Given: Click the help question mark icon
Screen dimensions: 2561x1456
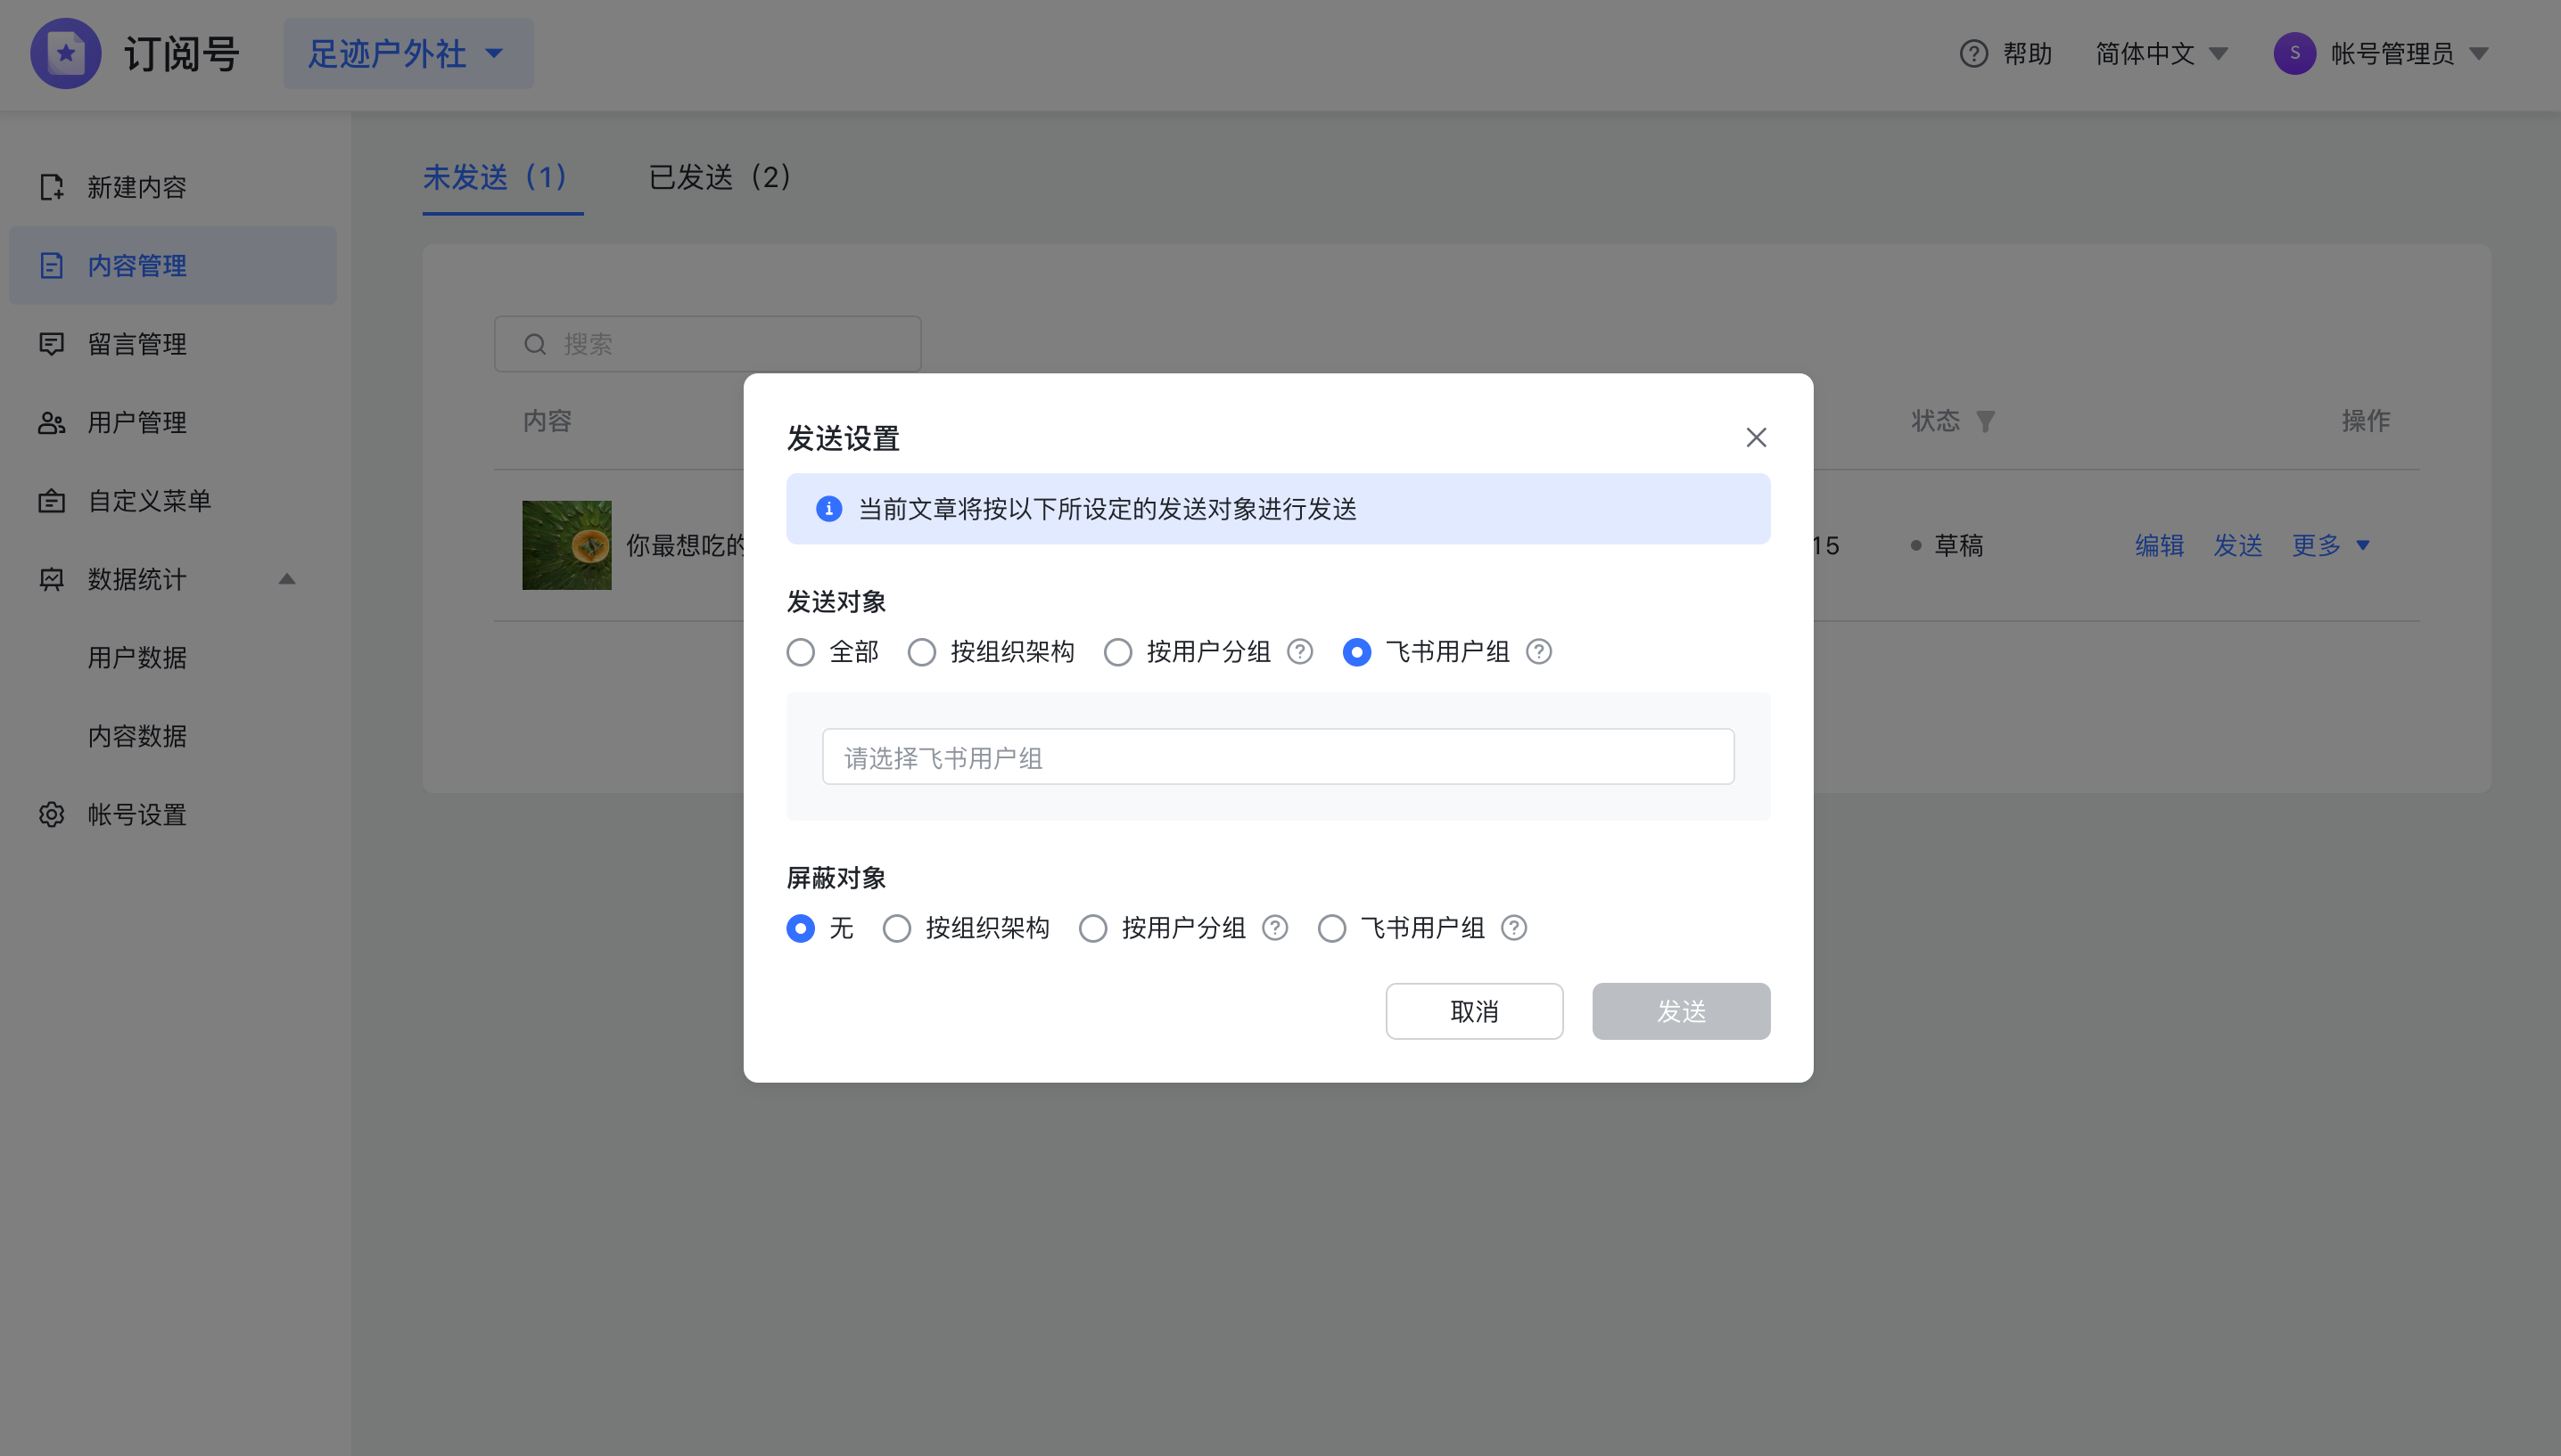Looking at the screenshot, I should coord(1973,53).
